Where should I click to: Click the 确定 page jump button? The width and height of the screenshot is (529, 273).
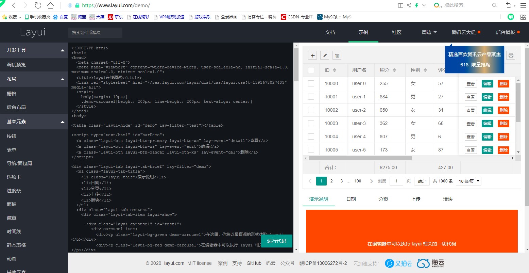tap(422, 181)
